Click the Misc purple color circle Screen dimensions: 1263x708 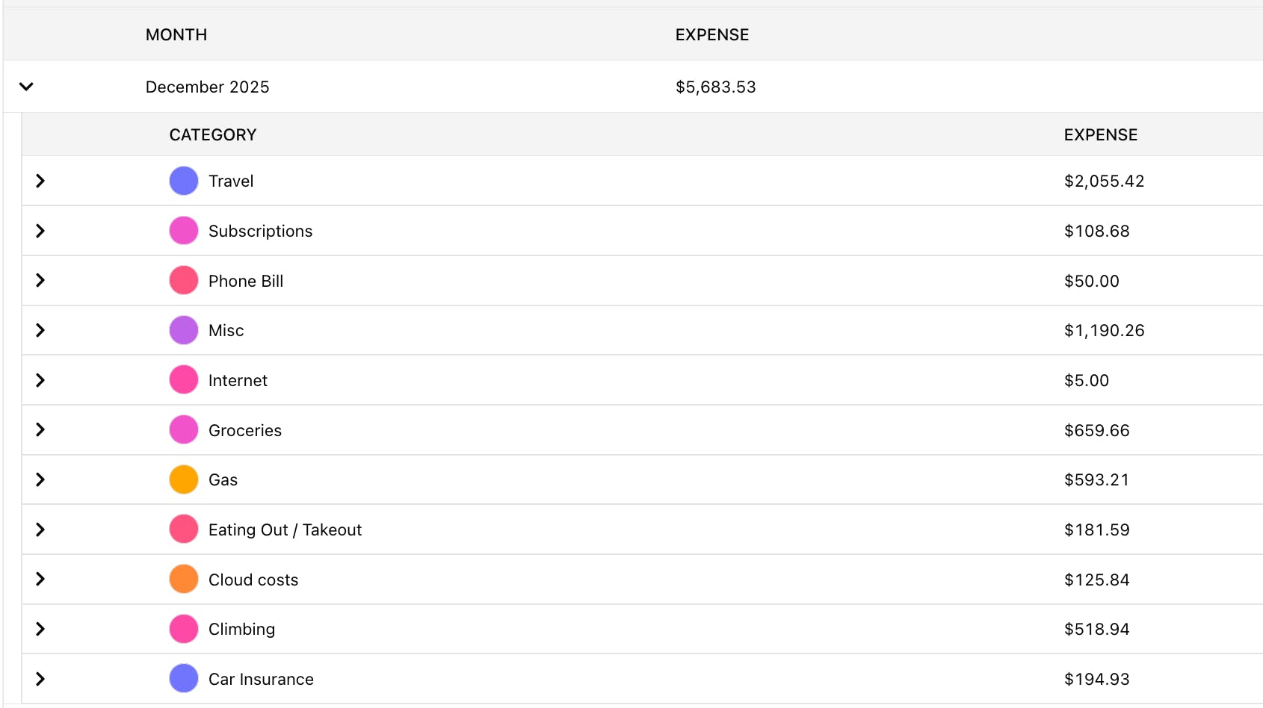[x=184, y=330]
